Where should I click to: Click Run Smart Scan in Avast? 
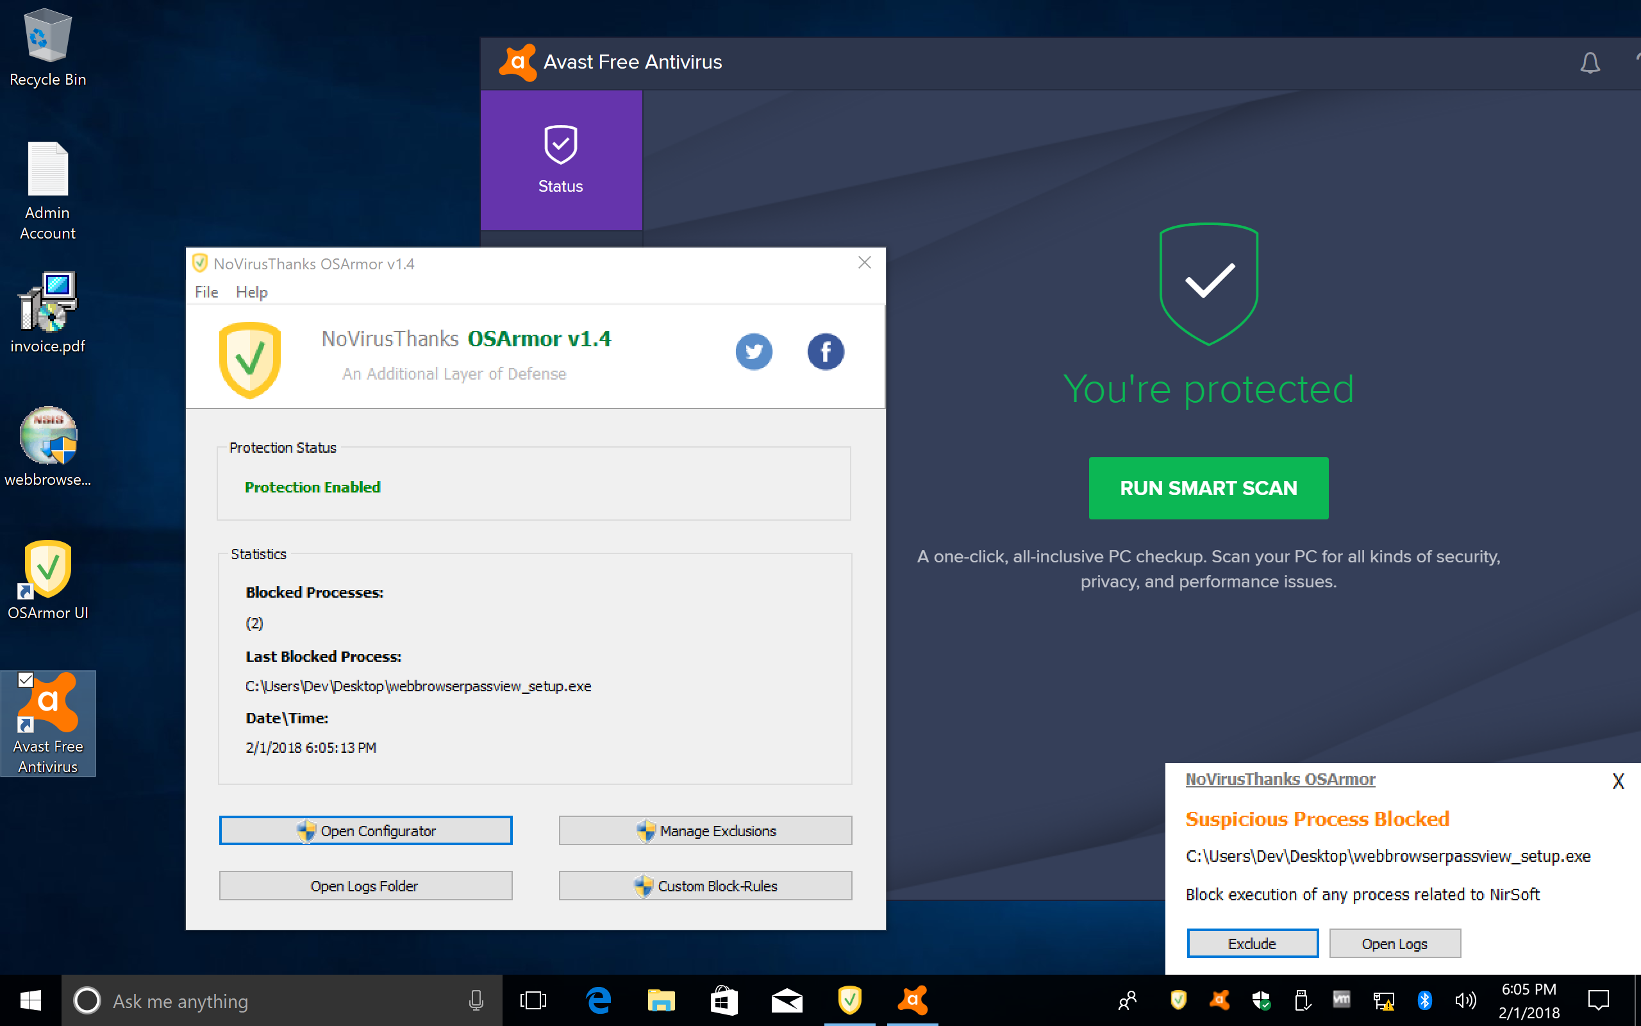[1208, 487]
